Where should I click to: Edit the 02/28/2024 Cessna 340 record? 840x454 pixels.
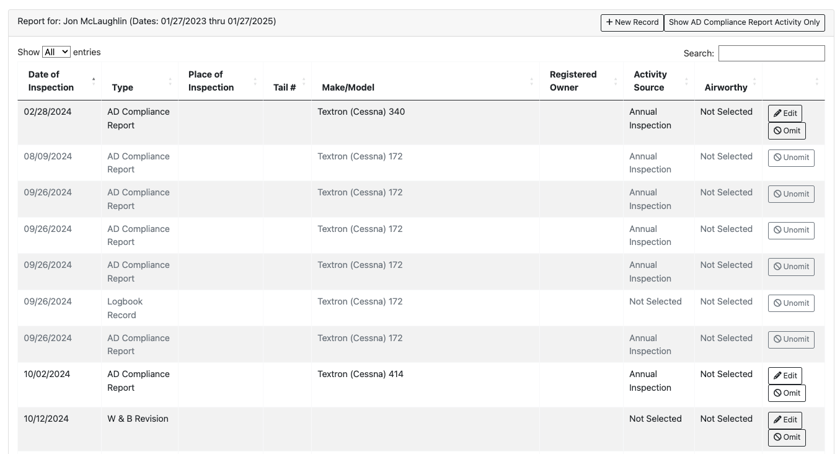pos(785,113)
